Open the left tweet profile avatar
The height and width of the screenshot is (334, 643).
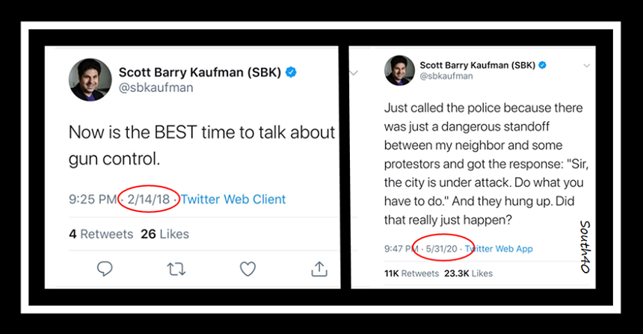point(90,79)
